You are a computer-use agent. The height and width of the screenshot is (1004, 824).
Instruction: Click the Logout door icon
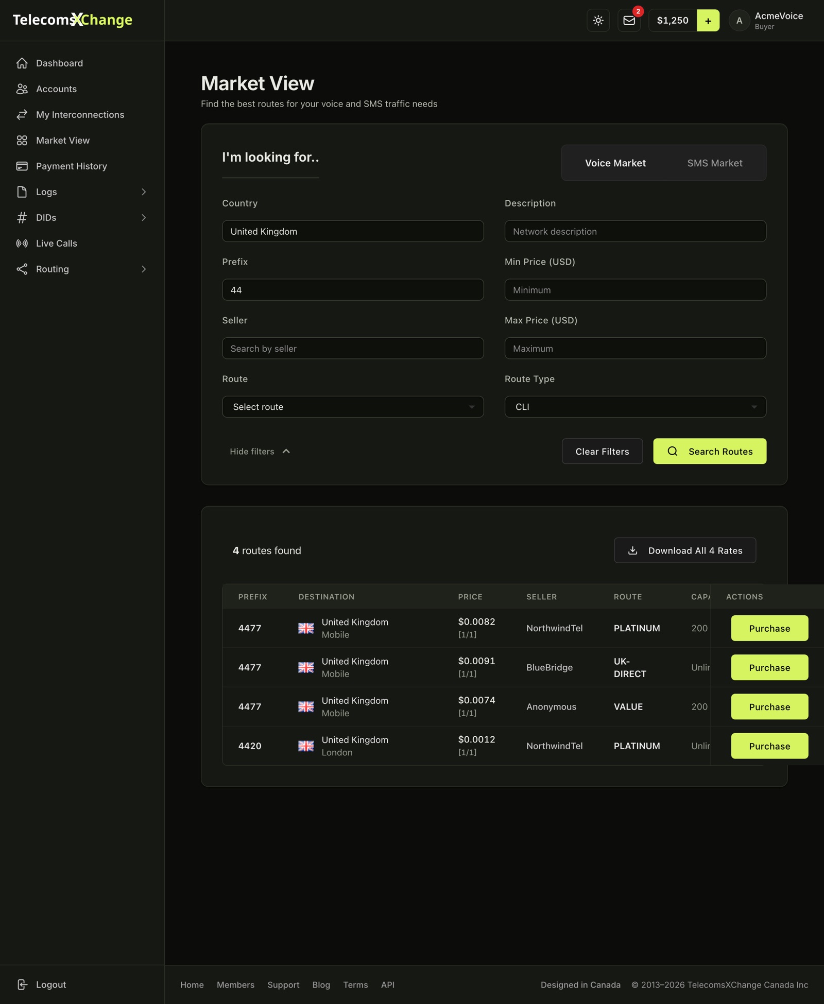point(22,984)
